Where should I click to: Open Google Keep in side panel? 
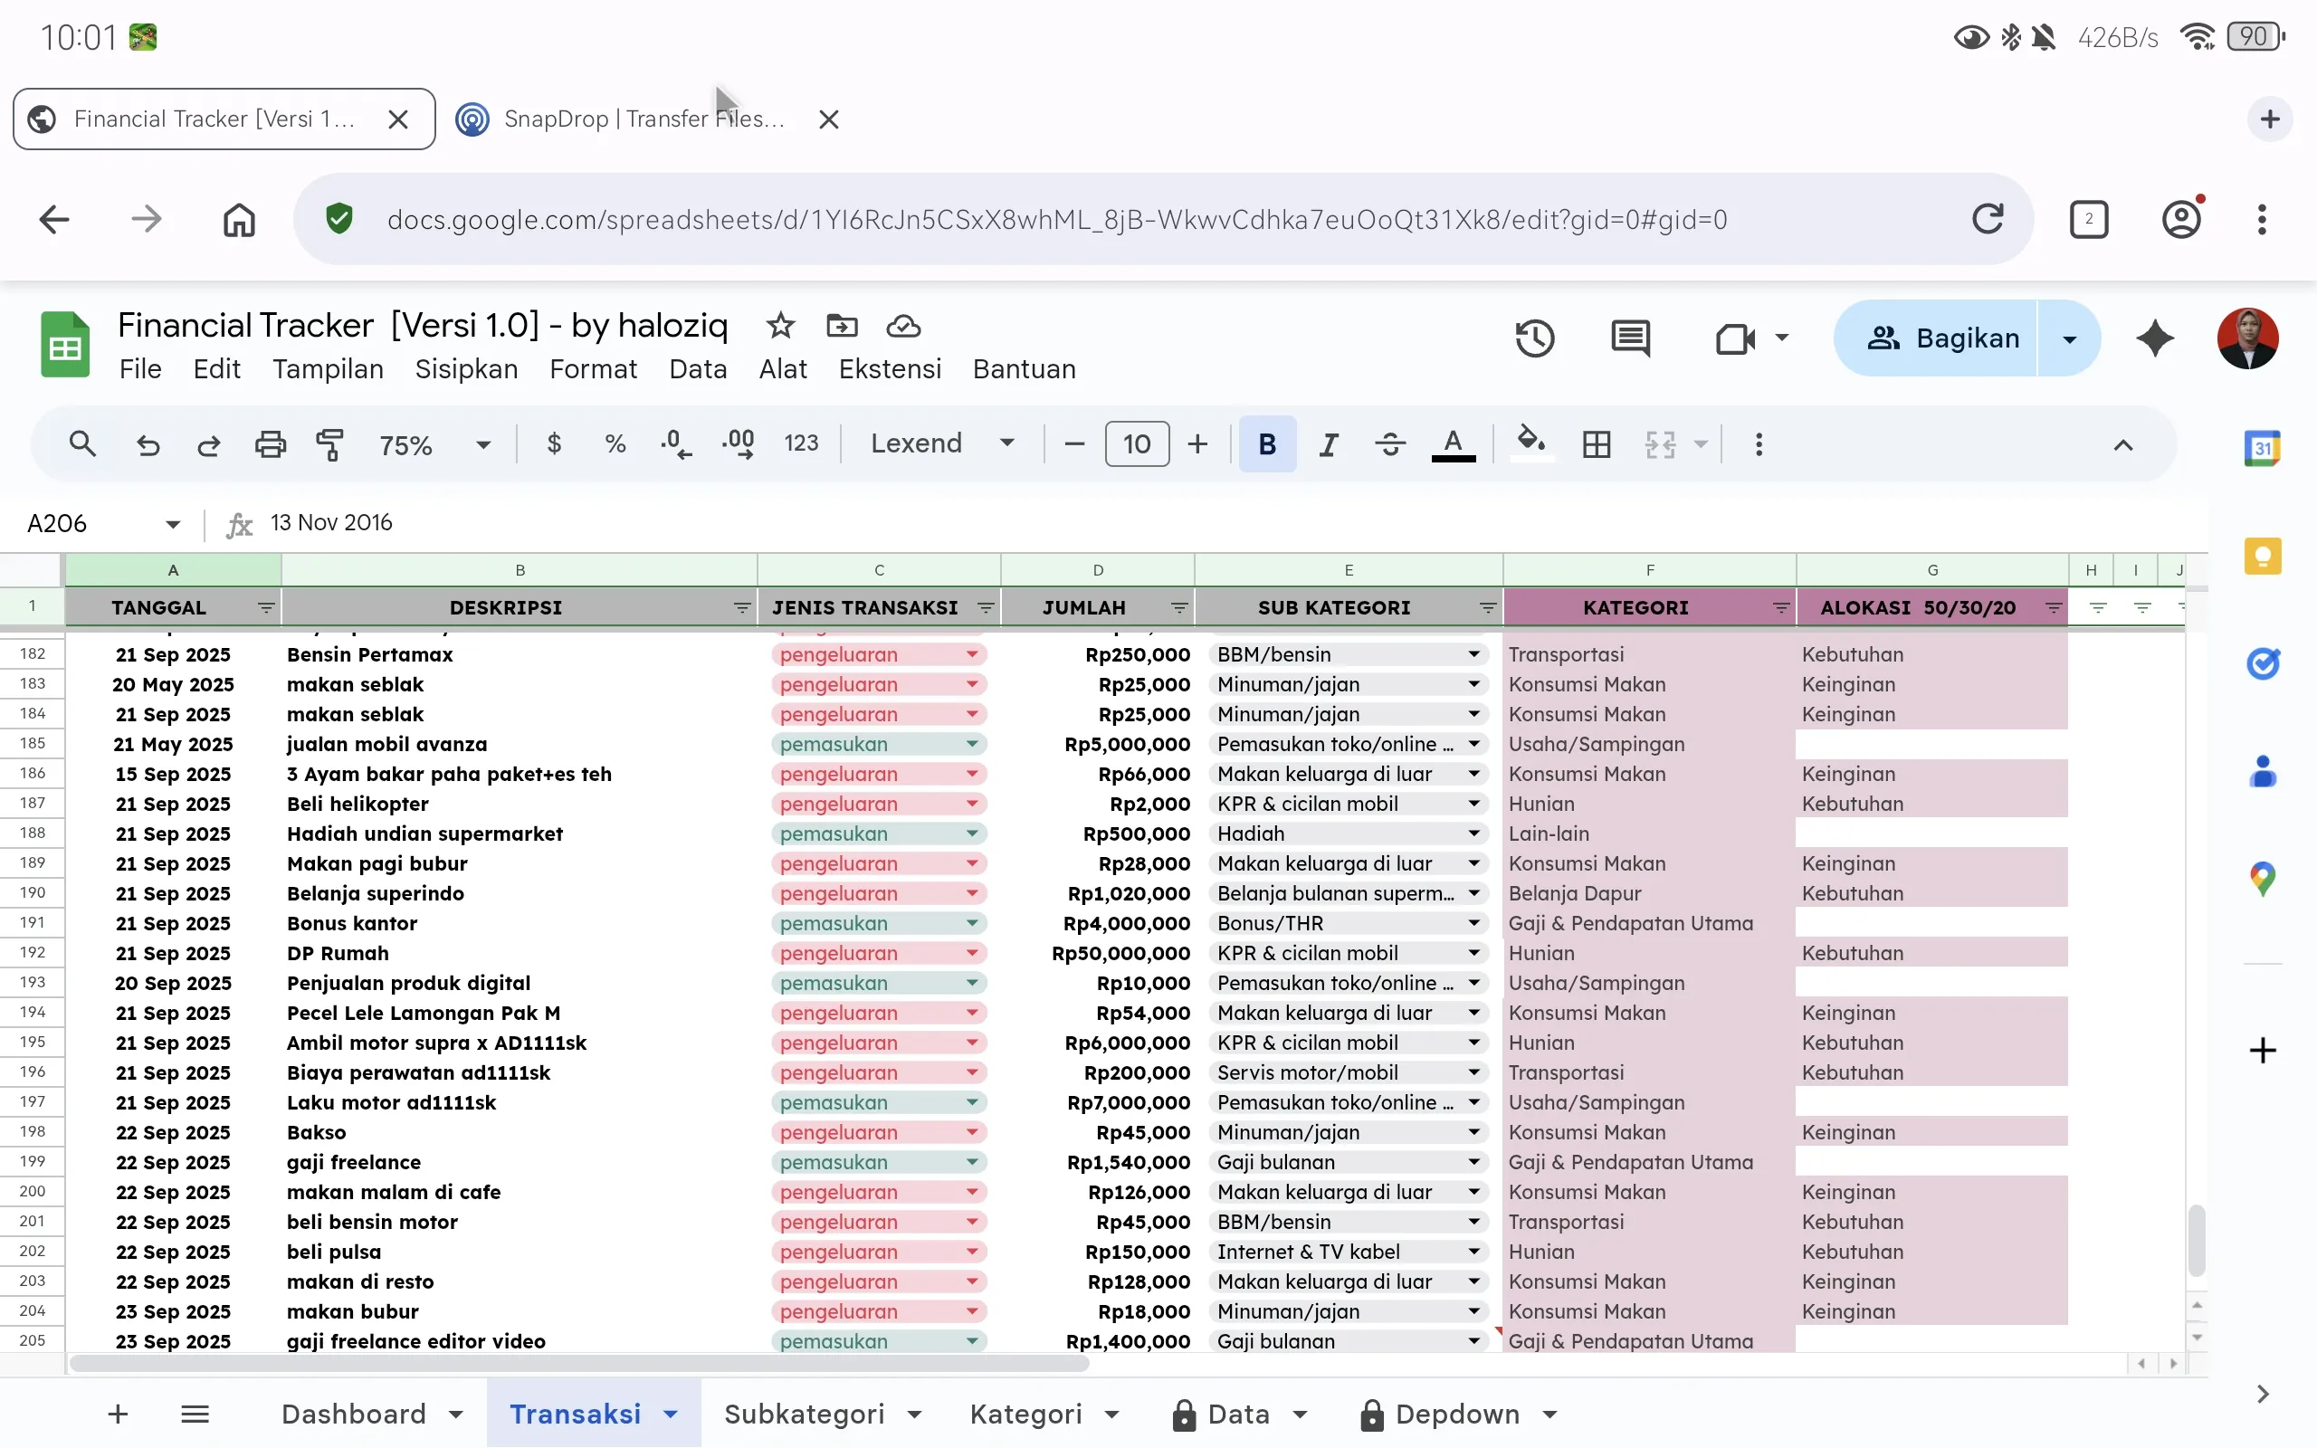[2262, 557]
